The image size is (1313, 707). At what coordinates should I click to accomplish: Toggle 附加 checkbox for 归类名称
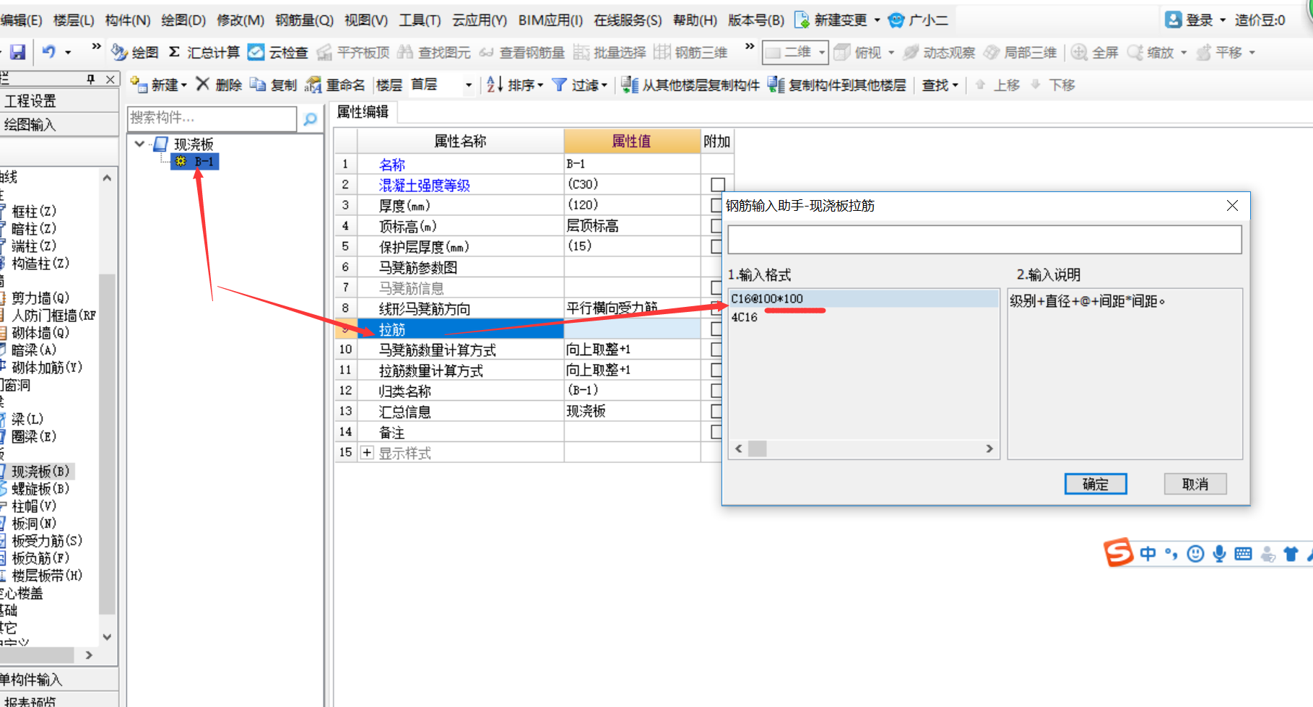[716, 391]
